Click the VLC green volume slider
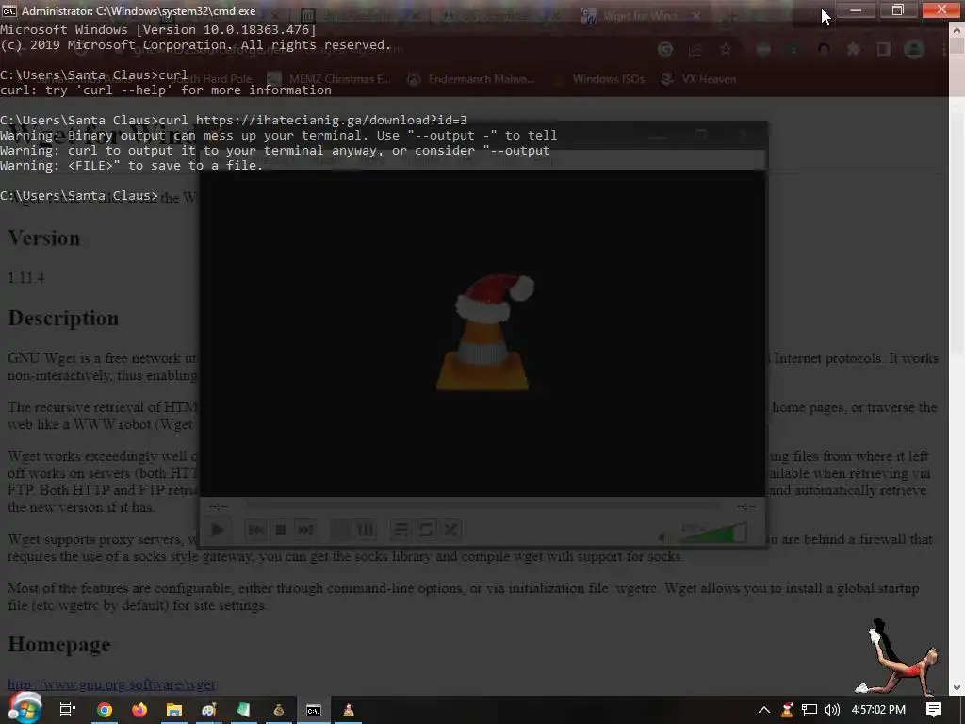Screen dimensions: 965x724 tap(712, 534)
